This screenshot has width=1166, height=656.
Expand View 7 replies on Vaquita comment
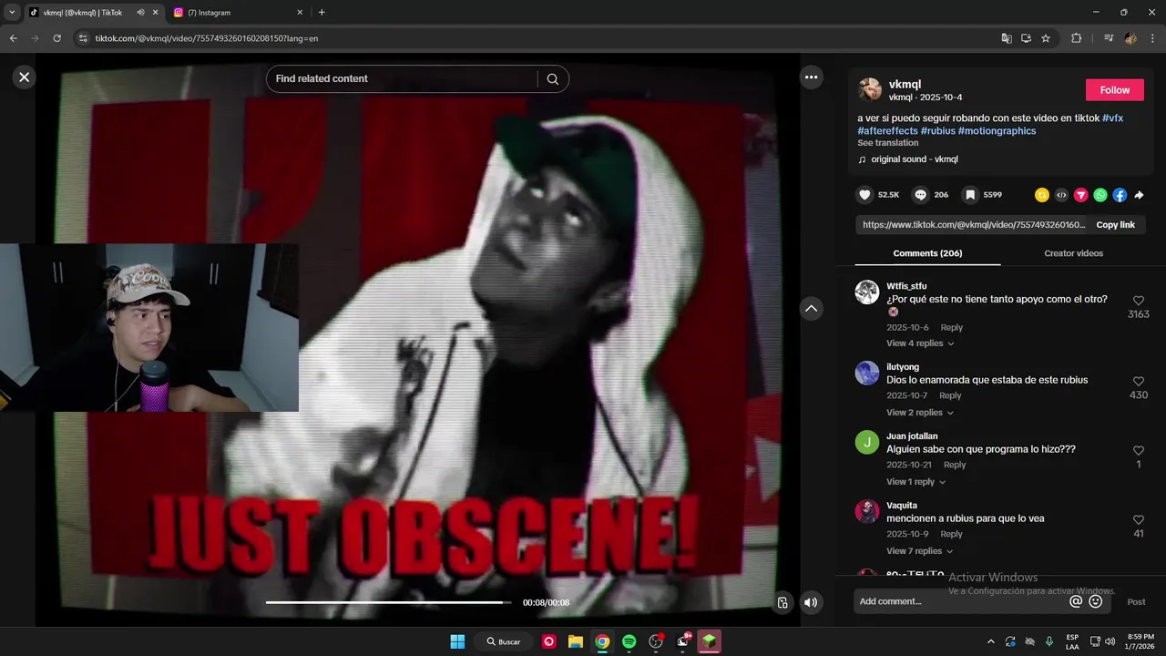[x=920, y=551]
